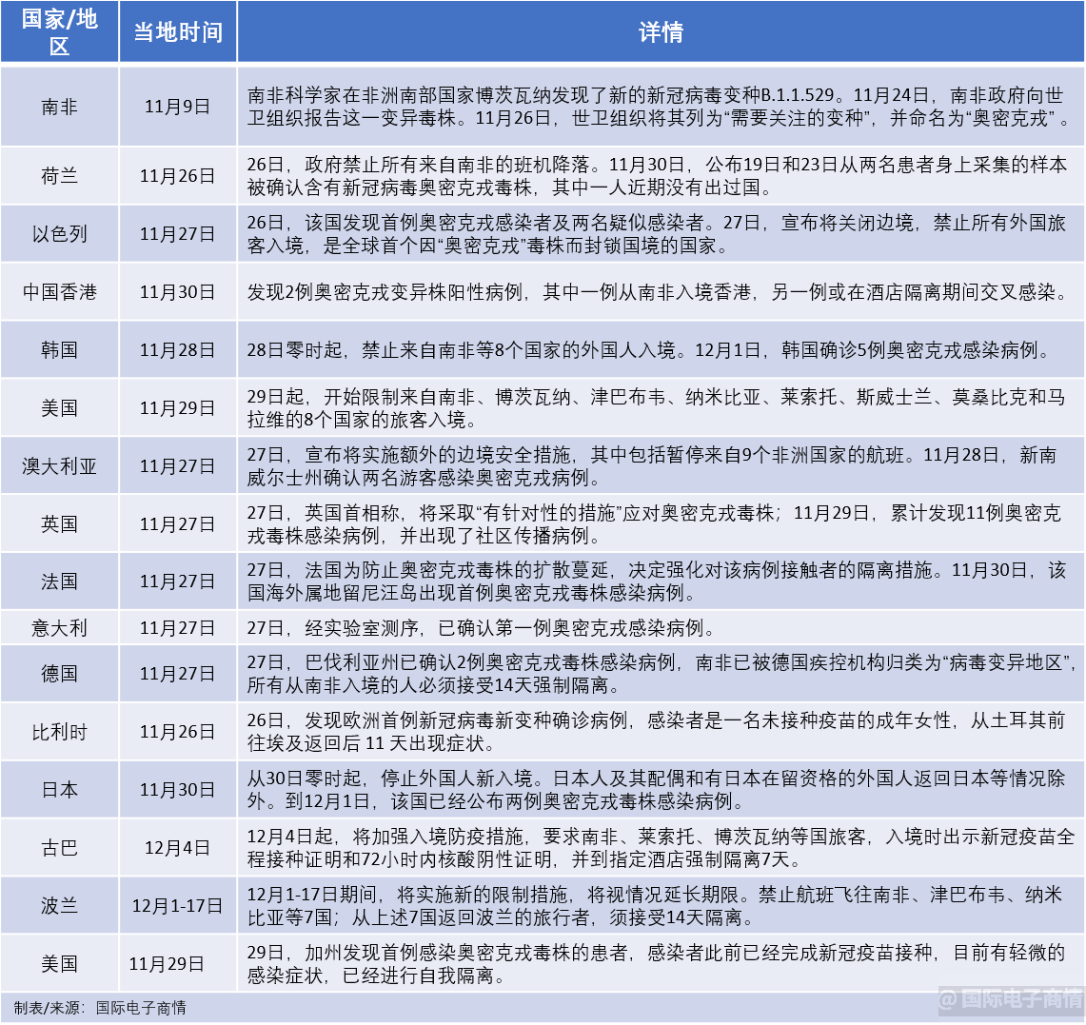Click the '12月4日' date cell

178,848
